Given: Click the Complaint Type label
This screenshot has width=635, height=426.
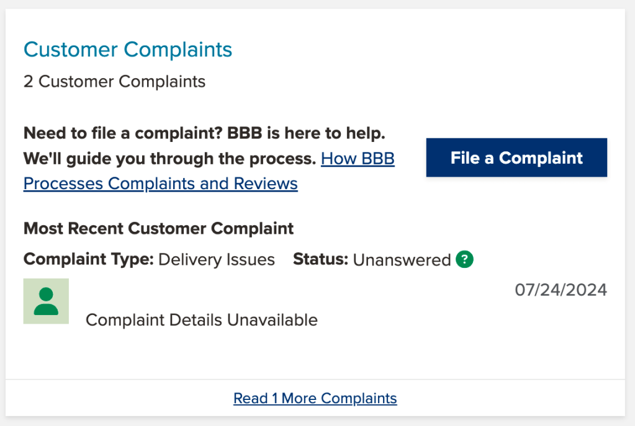Looking at the screenshot, I should (x=88, y=259).
